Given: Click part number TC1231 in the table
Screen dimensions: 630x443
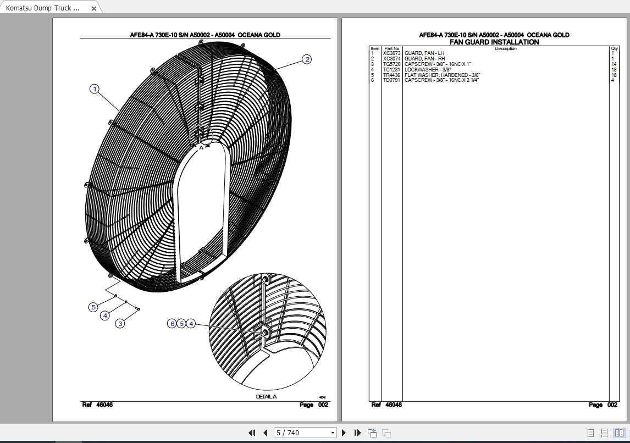Looking at the screenshot, I should click(392, 69).
